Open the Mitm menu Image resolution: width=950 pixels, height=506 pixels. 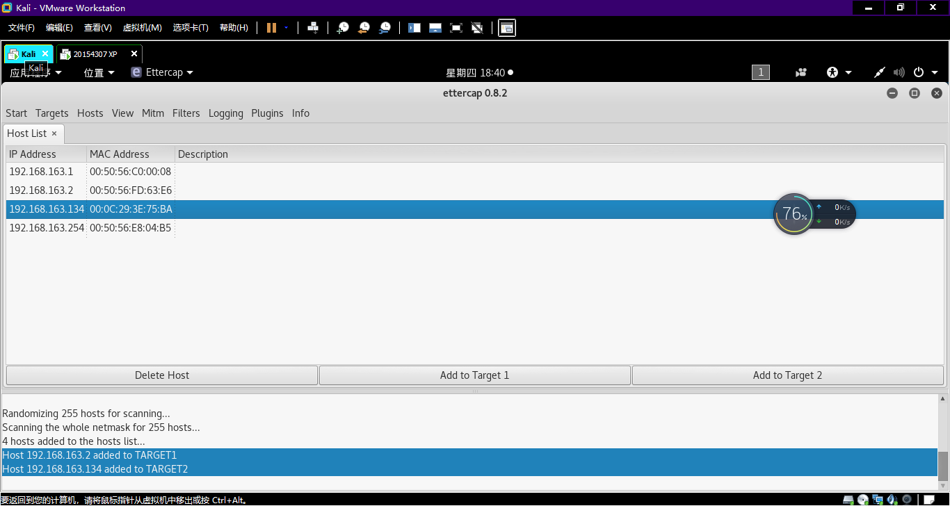(x=152, y=113)
